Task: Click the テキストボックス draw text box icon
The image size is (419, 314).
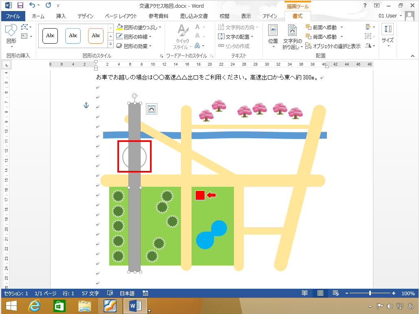Action: [24, 36]
